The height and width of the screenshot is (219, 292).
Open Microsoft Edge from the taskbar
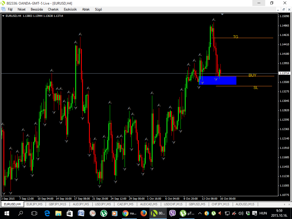coord(47,213)
